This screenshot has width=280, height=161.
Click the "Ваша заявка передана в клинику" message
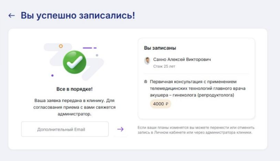tap(74, 107)
